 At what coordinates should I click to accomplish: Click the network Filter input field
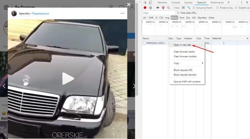click(x=159, y=13)
